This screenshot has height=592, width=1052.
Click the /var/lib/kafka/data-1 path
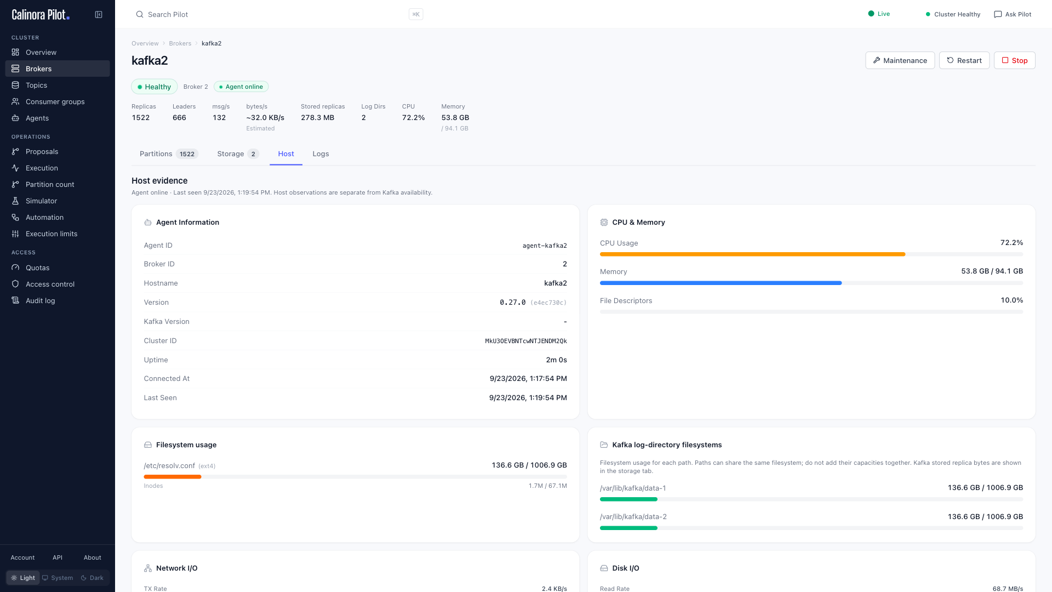click(633, 488)
